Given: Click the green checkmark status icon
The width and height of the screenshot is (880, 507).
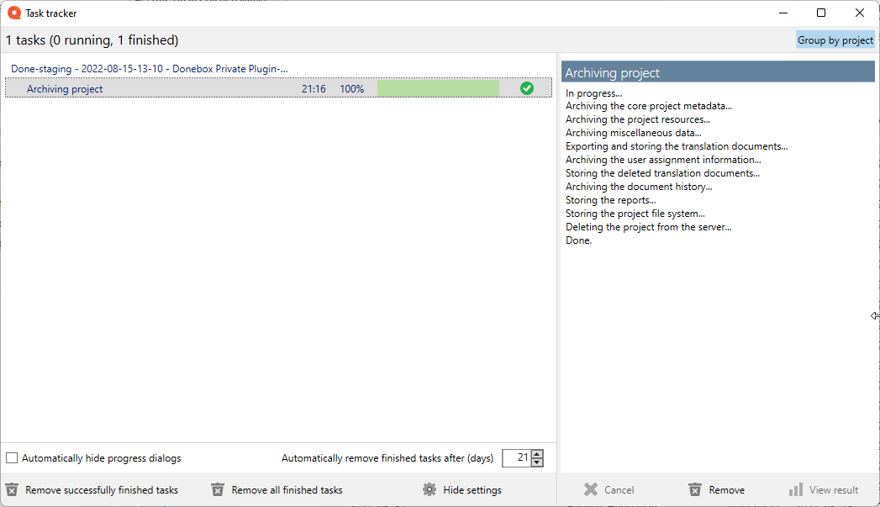Looking at the screenshot, I should [x=527, y=88].
